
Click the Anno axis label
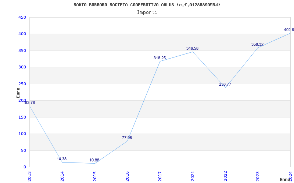(285, 179)
